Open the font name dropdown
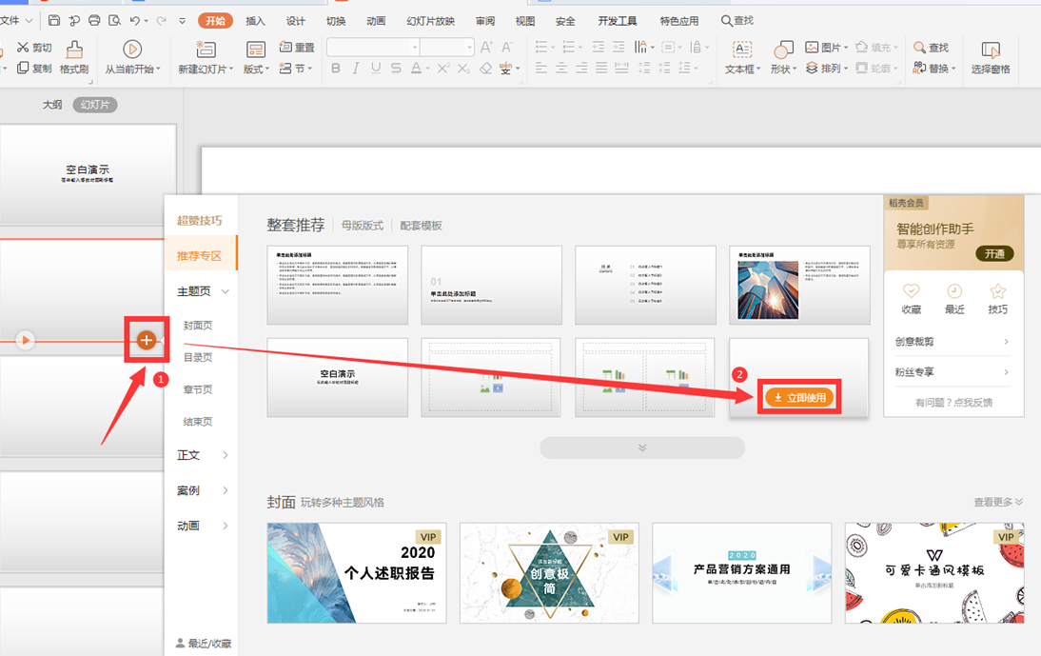This screenshot has height=656, width=1041. pos(415,48)
